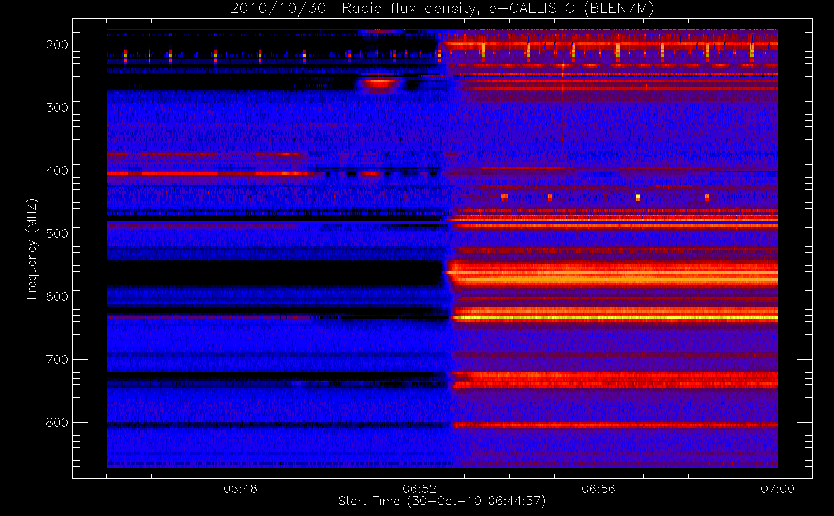Screen dimensions: 834x516
Task: Click the 06:48 time tick label
Action: coord(240,489)
